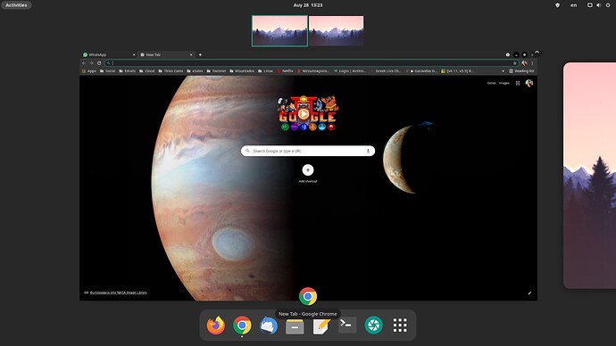Open the NASA Image Library credit link
The image size is (616, 346).
click(118, 292)
